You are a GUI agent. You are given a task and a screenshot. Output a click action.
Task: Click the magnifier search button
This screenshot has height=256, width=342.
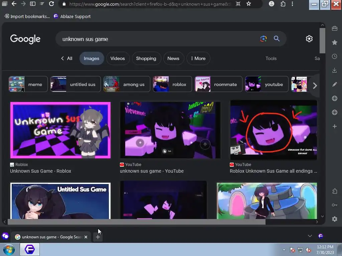click(277, 39)
